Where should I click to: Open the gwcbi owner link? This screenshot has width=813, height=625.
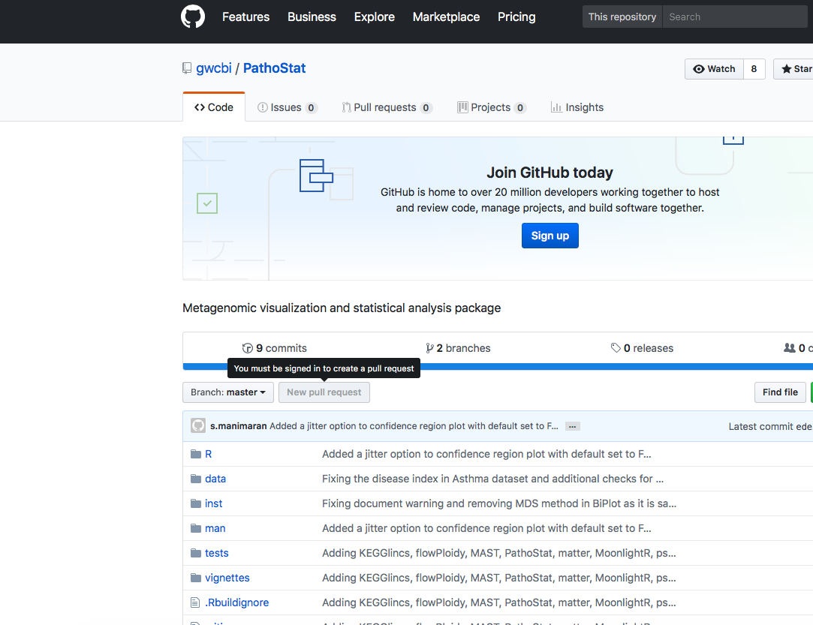tap(214, 68)
